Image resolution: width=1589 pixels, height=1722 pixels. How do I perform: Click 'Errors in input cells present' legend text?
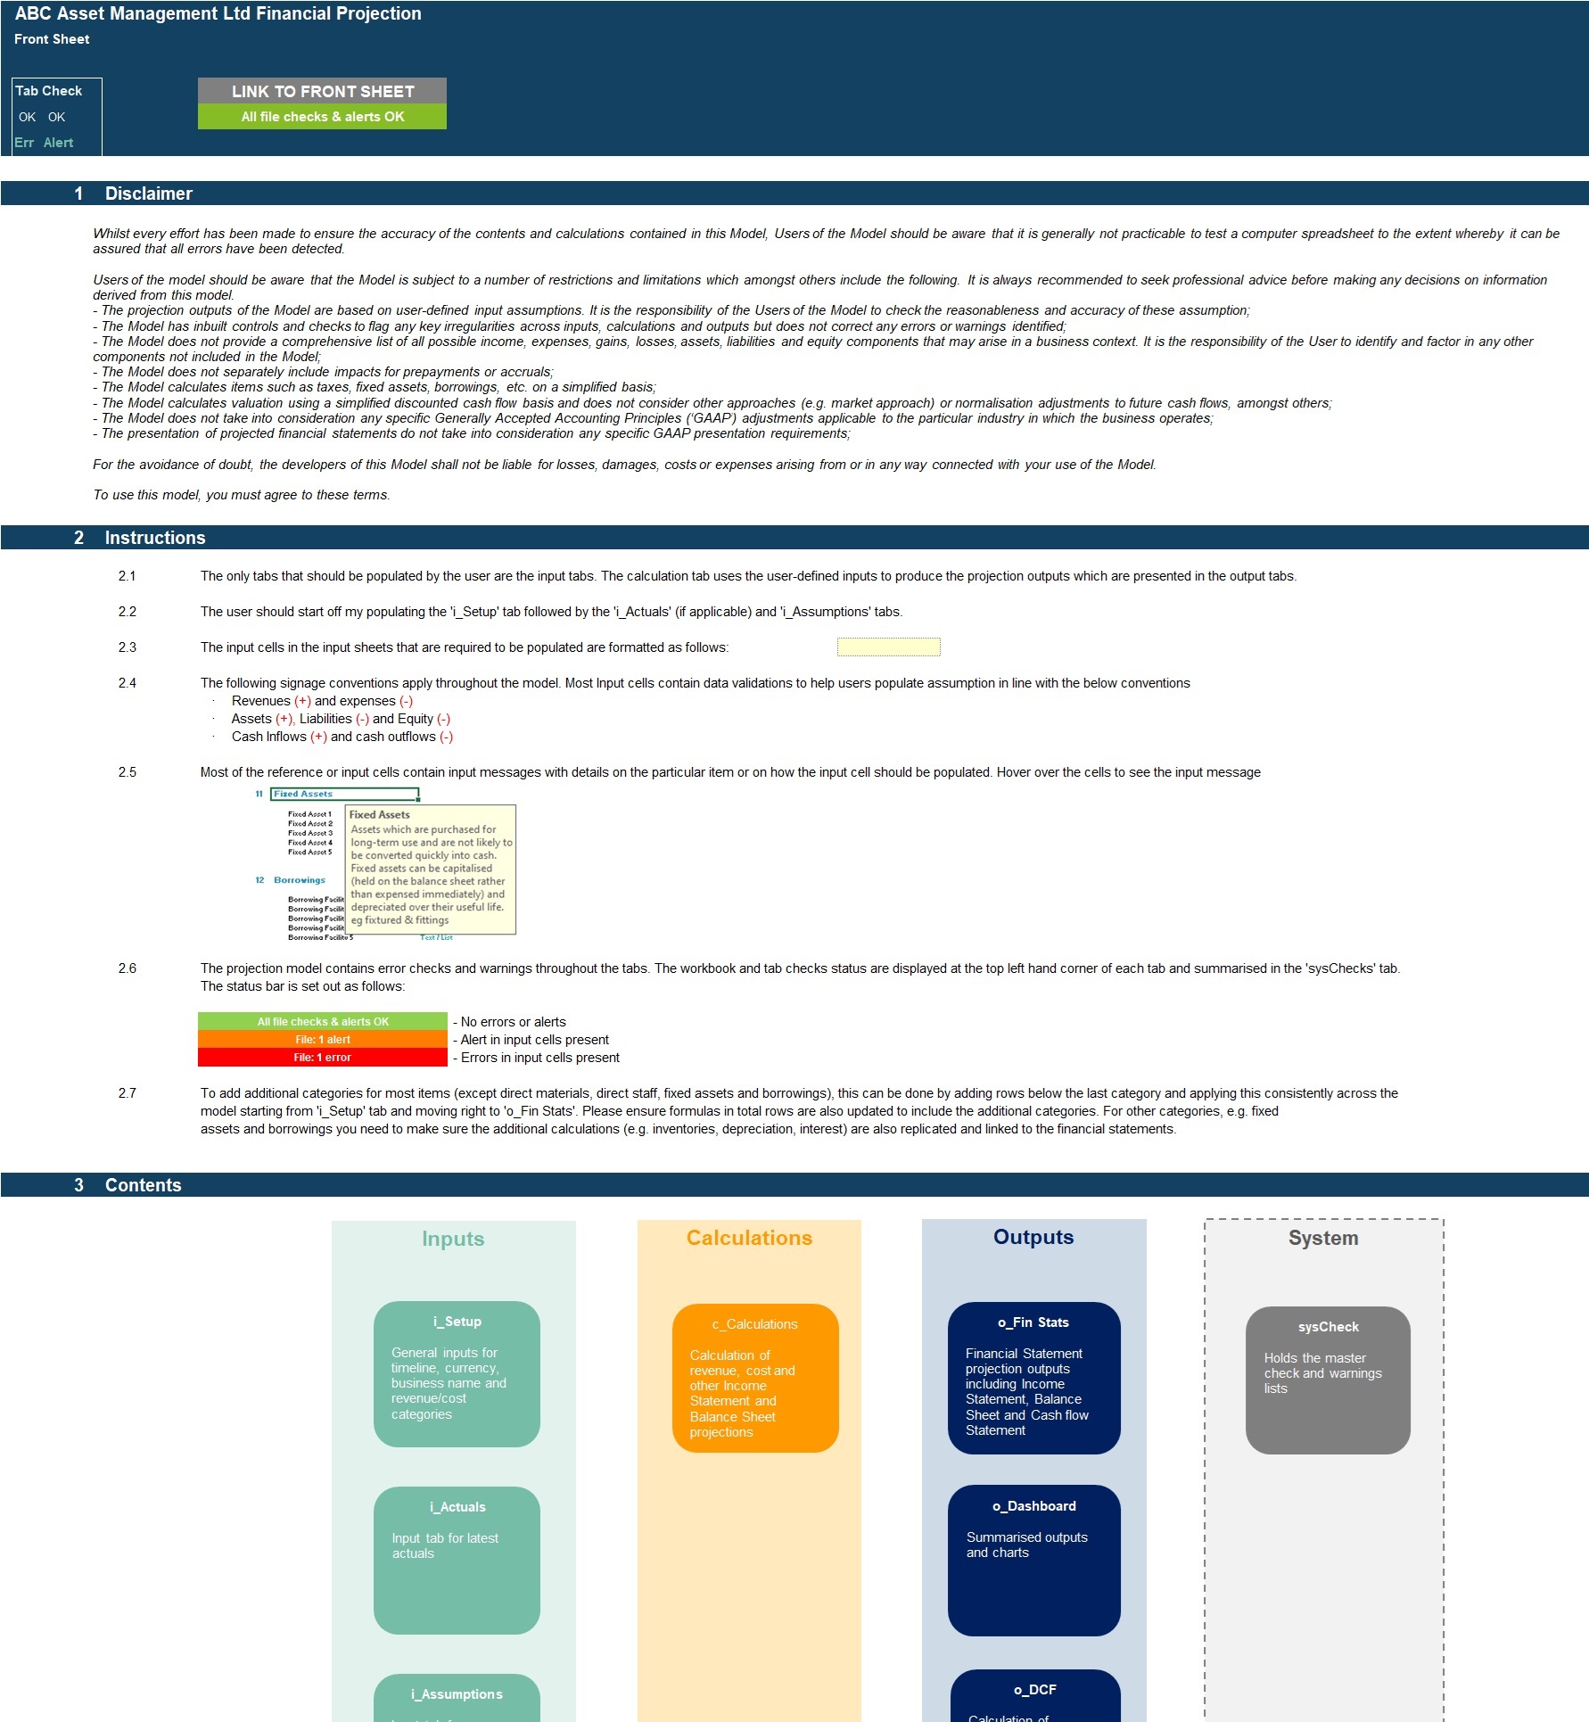pyautogui.click(x=536, y=1058)
